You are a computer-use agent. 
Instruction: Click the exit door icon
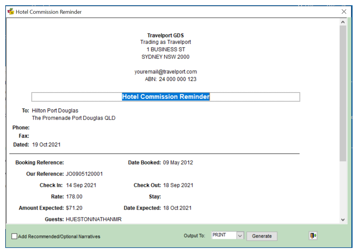pyautogui.click(x=313, y=236)
